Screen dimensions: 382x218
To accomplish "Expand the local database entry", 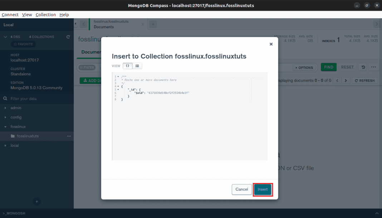I will tap(6, 145).
